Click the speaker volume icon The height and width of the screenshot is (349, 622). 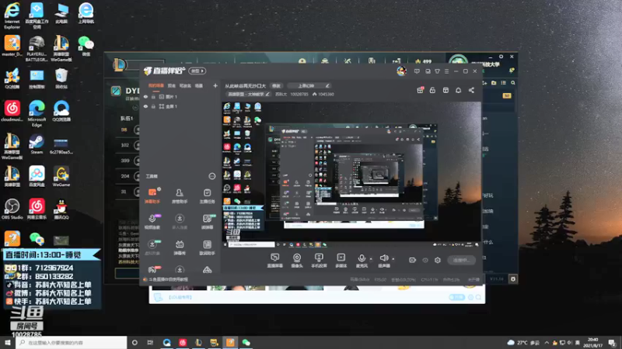point(383,258)
